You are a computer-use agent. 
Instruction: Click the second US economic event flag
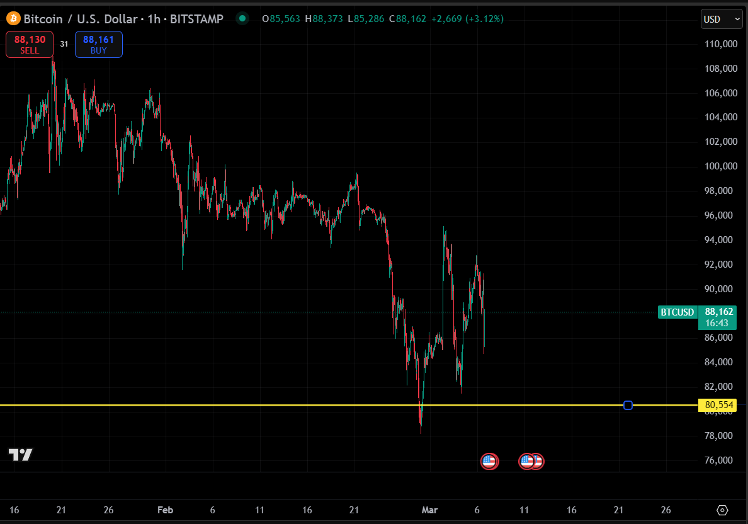point(526,462)
